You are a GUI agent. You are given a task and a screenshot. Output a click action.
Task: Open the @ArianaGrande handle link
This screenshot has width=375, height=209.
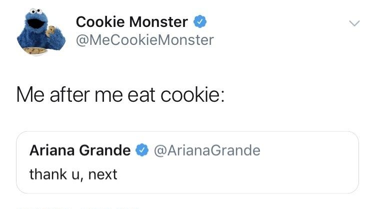point(207,150)
